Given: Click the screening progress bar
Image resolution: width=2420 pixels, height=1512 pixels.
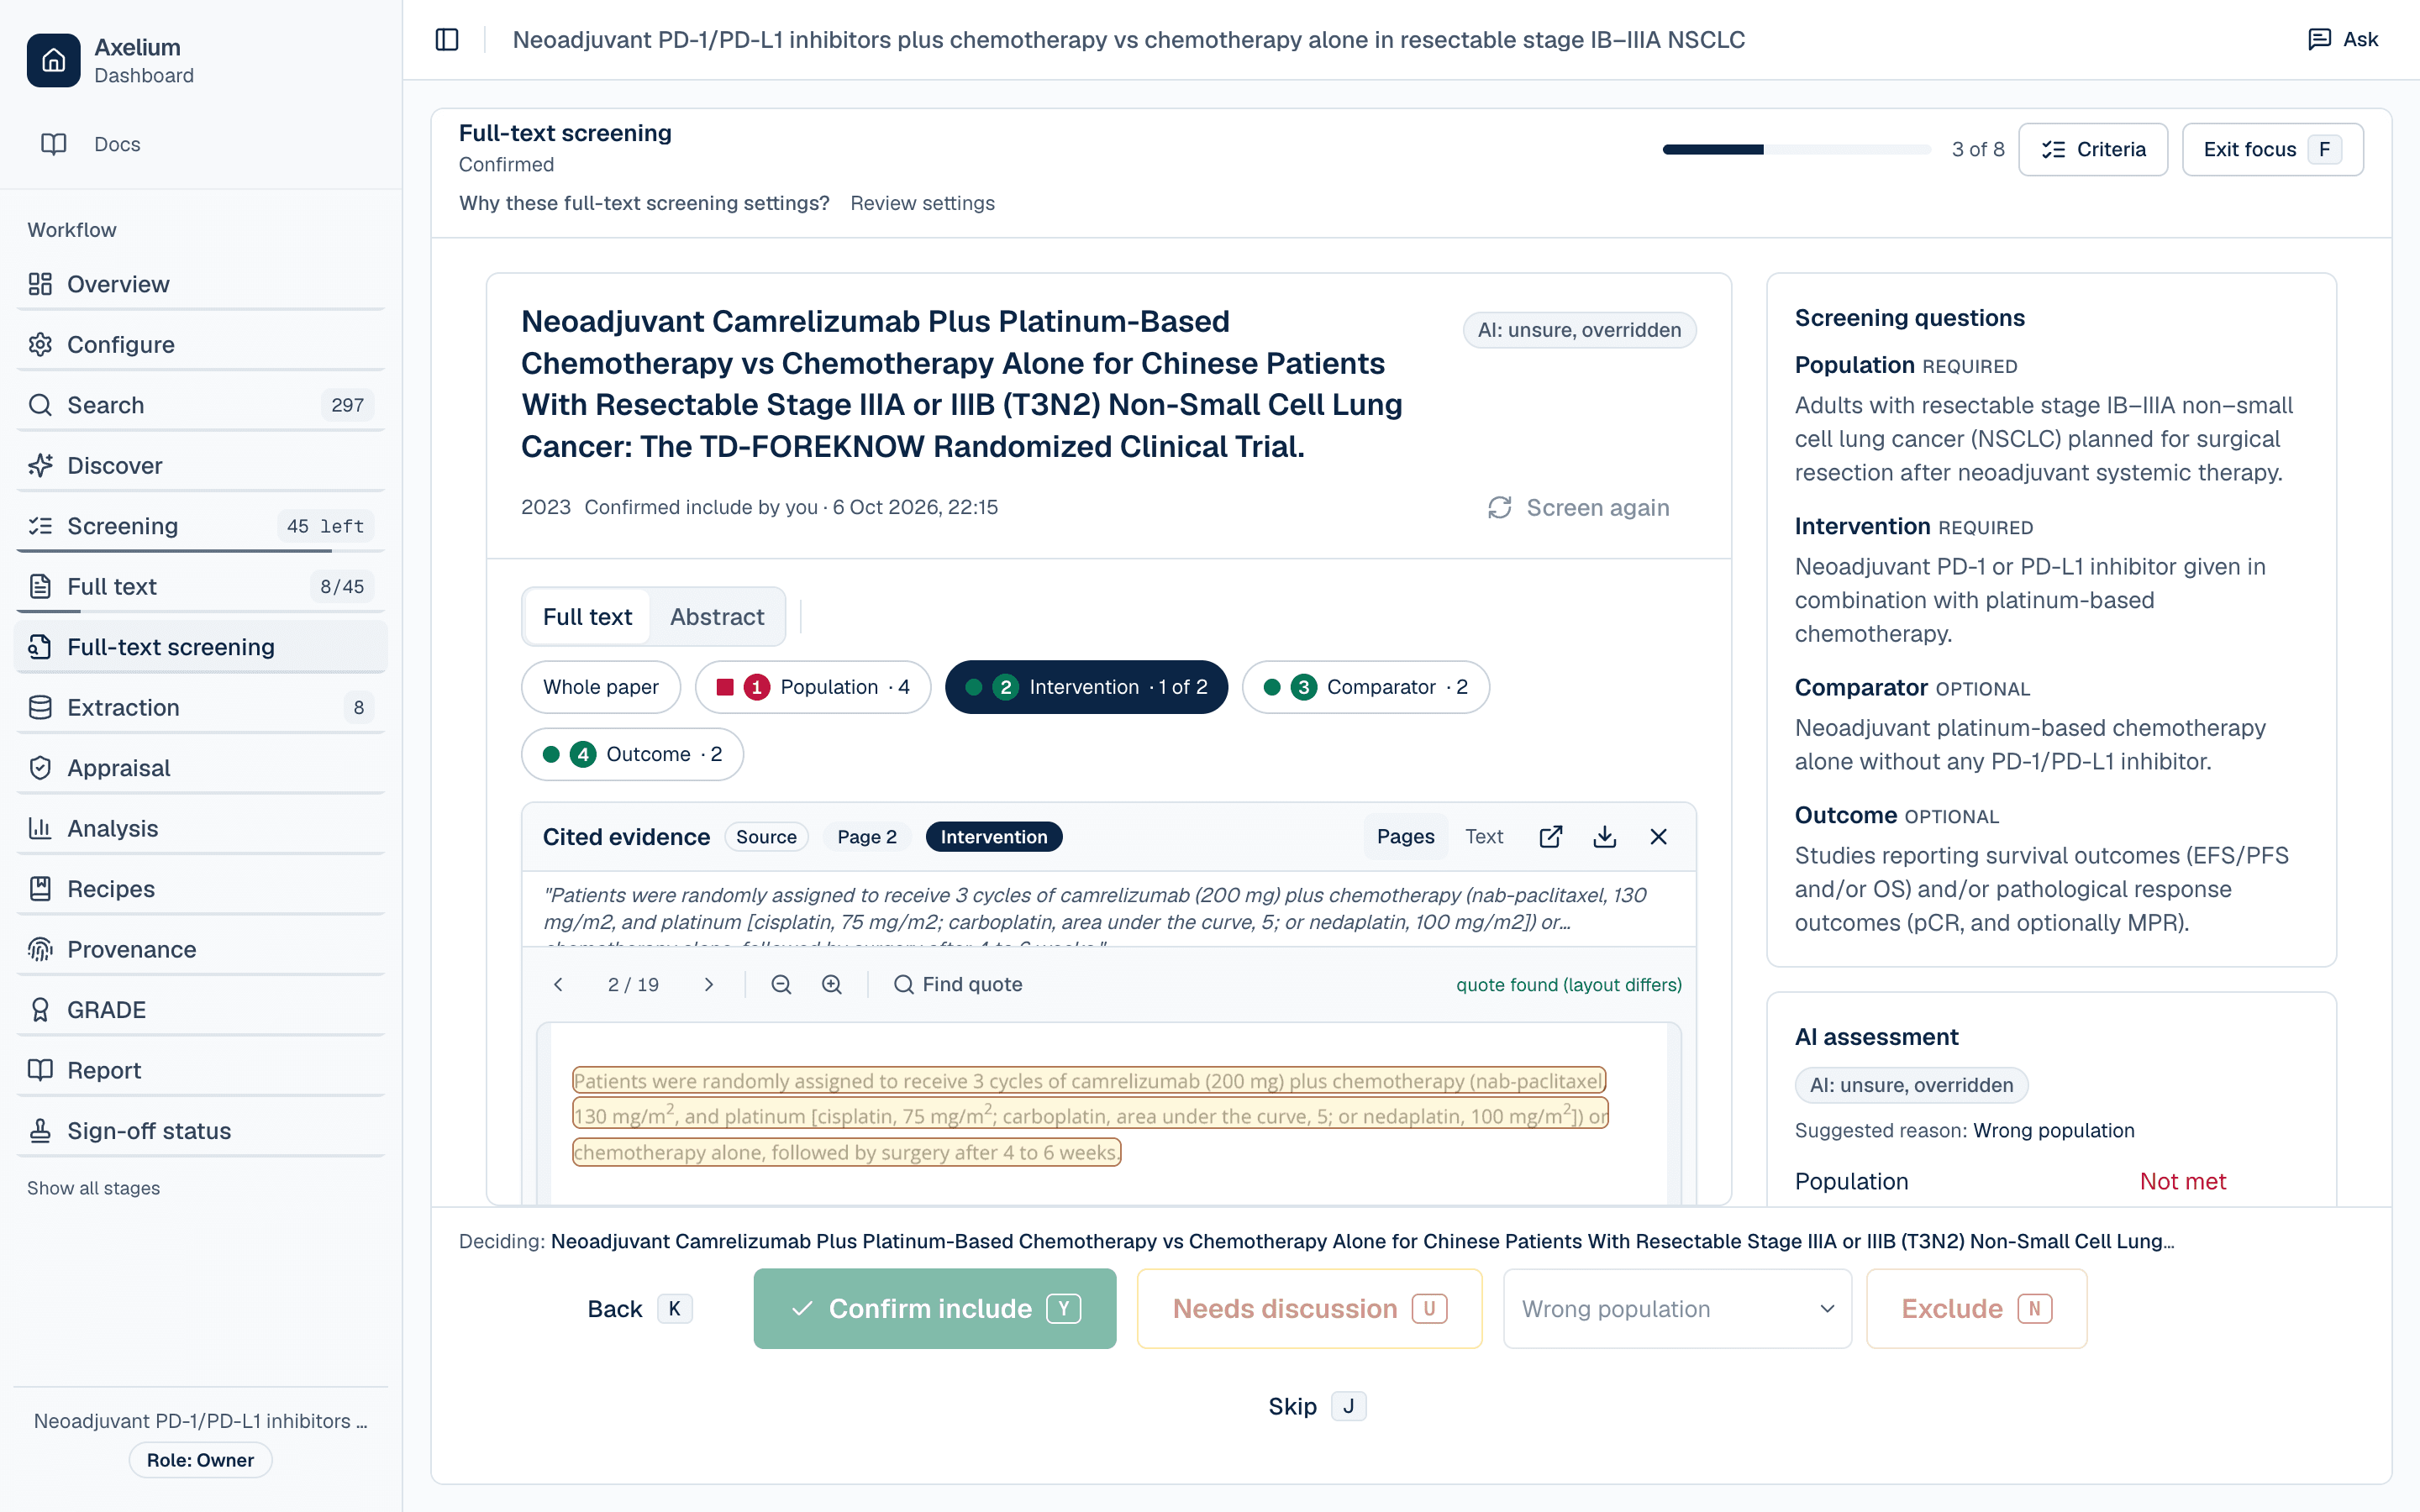Looking at the screenshot, I should coord(1796,150).
